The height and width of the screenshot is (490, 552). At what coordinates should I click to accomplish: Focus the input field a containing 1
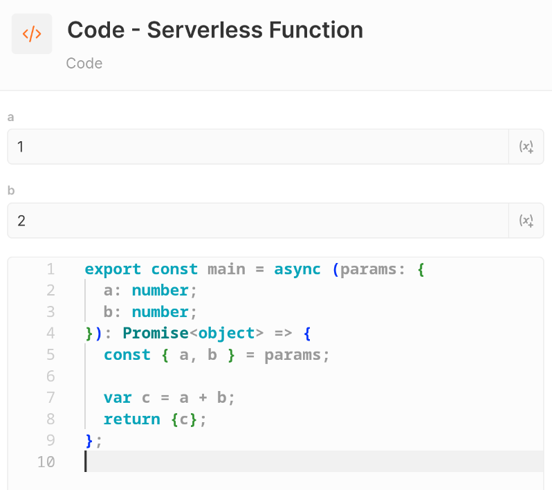257,147
